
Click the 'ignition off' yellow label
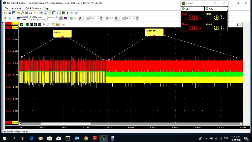tap(154, 32)
